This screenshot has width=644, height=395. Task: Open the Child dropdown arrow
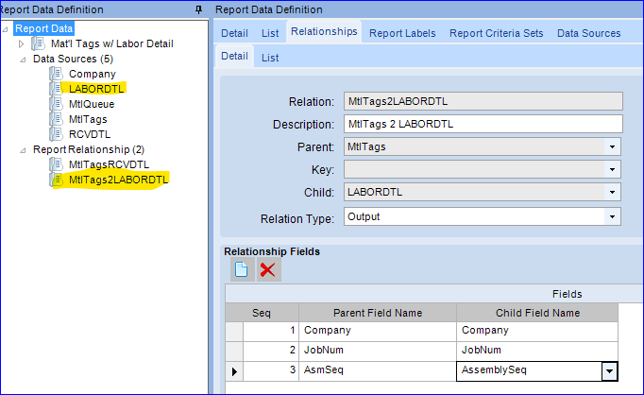612,192
